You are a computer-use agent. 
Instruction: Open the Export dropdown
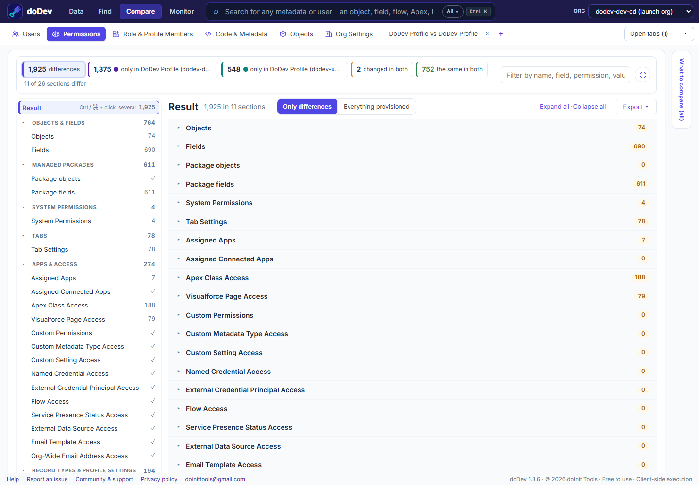636,107
